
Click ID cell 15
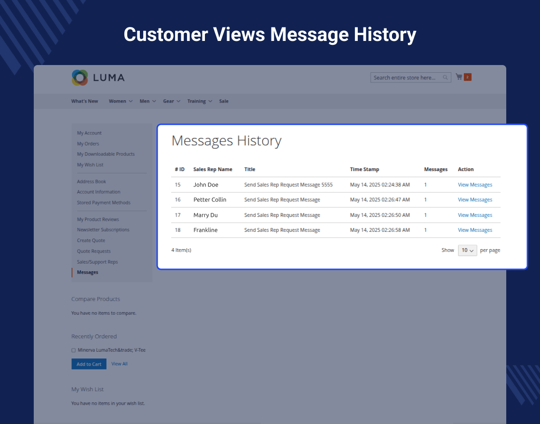(x=178, y=185)
